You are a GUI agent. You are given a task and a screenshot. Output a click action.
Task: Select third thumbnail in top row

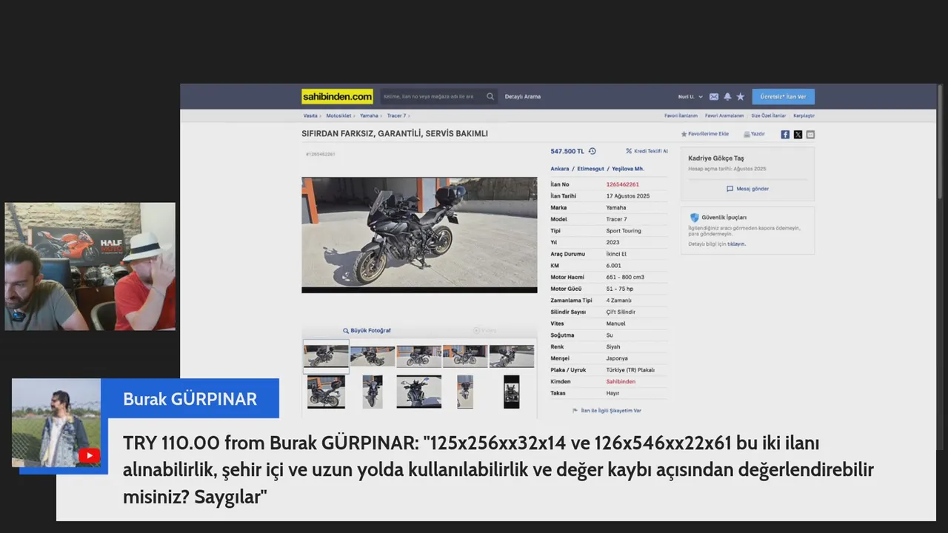(418, 356)
